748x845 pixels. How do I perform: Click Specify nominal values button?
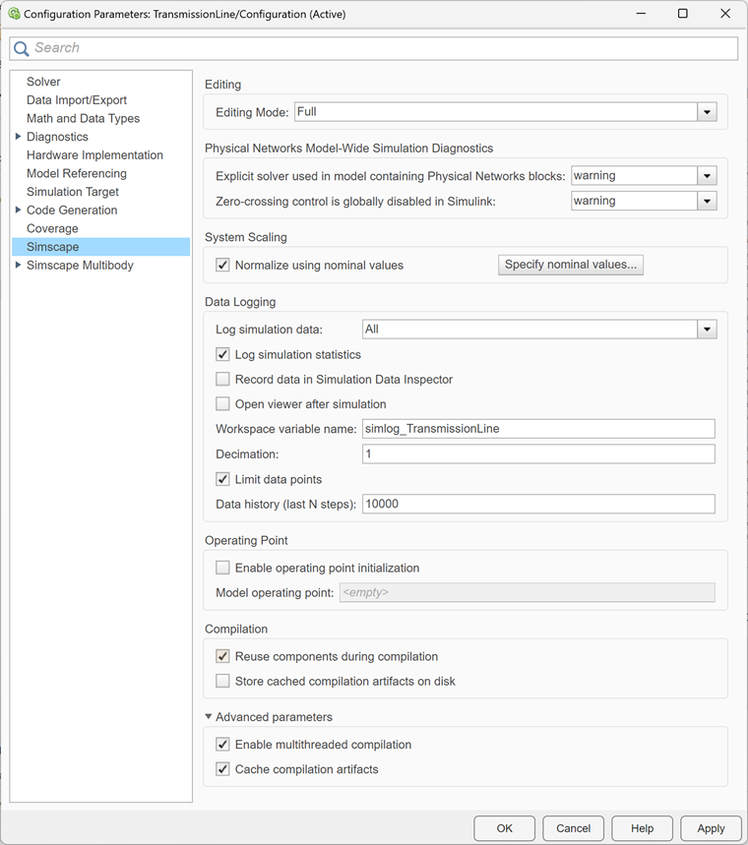pyautogui.click(x=571, y=265)
